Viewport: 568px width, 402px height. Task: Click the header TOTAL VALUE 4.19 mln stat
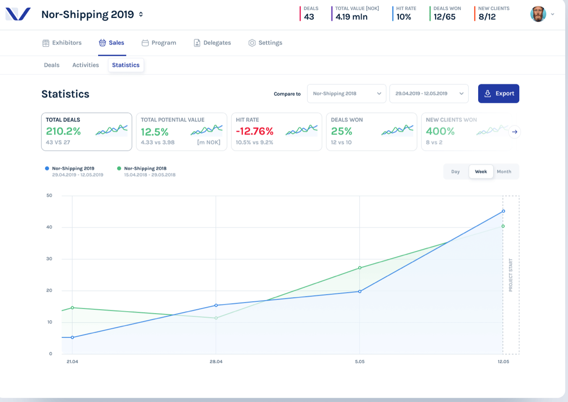click(355, 13)
